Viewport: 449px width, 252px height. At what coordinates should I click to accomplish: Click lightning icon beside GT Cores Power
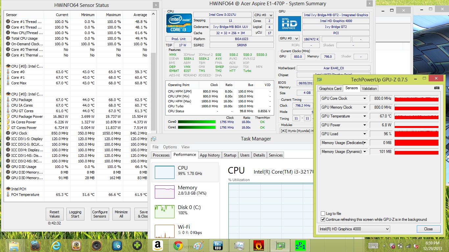click(x=8, y=128)
